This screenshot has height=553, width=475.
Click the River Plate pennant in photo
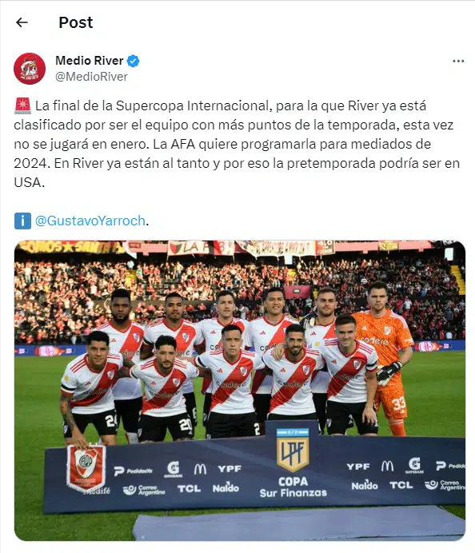tap(86, 467)
